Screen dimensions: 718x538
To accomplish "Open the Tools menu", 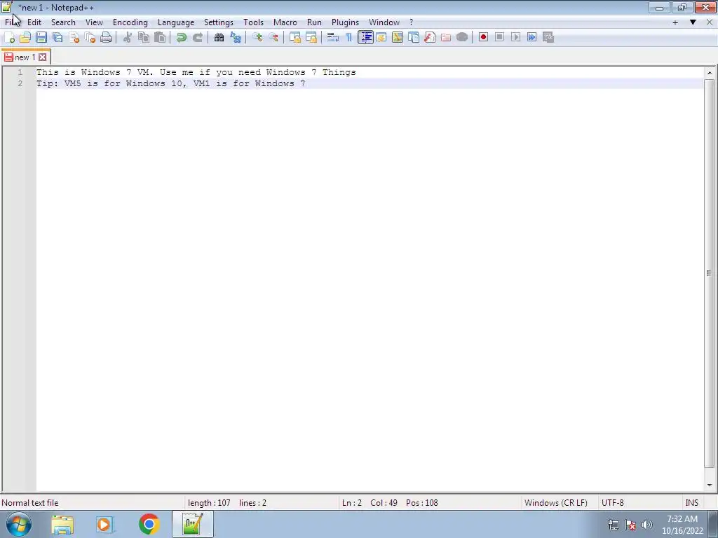I will 253,22.
